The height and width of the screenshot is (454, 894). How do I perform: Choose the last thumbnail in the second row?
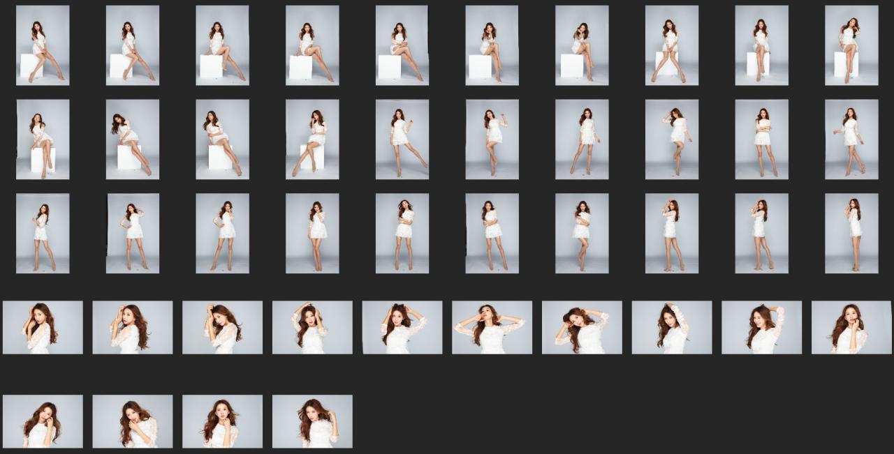coord(851,139)
